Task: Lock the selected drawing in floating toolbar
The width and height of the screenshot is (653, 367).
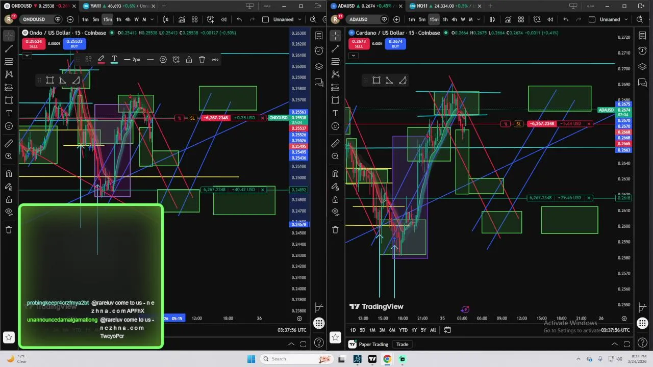Action: pos(189,60)
